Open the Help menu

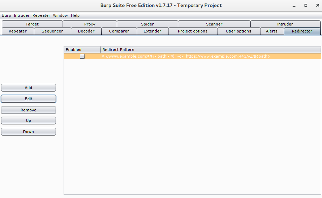tap(75, 15)
